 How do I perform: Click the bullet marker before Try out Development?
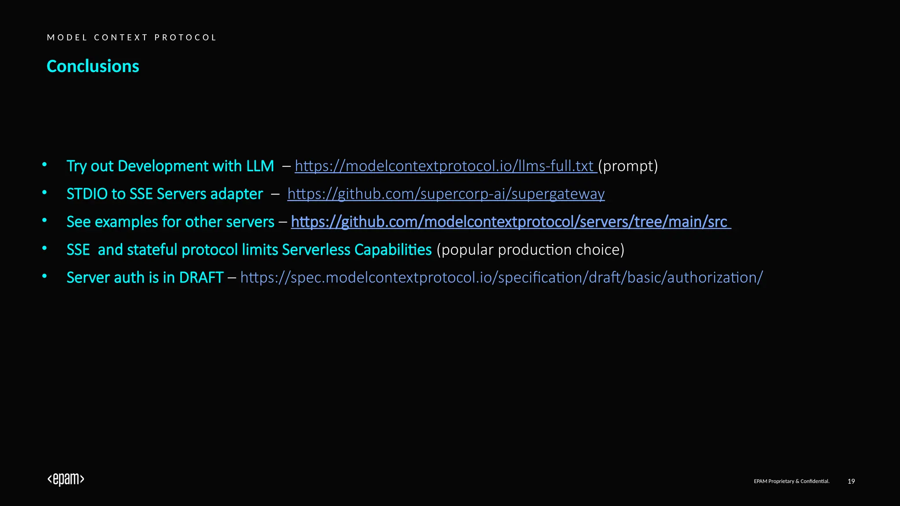point(44,165)
